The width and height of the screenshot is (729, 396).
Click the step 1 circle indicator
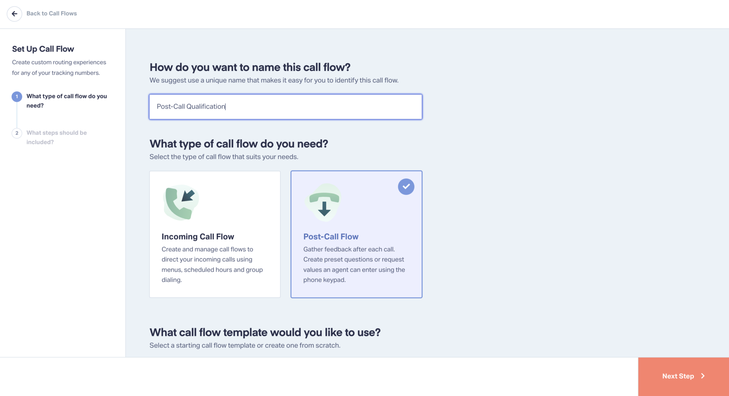[x=17, y=97]
